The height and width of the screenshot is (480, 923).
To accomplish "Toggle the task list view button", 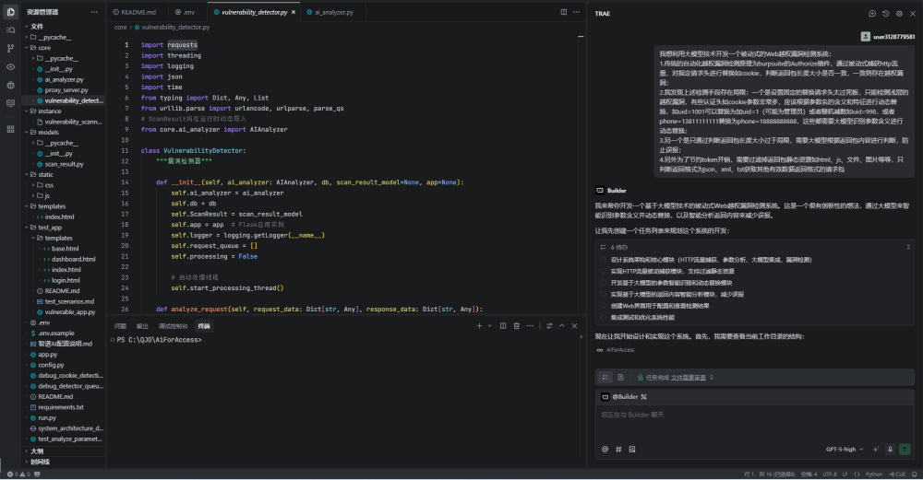I will point(605,377).
